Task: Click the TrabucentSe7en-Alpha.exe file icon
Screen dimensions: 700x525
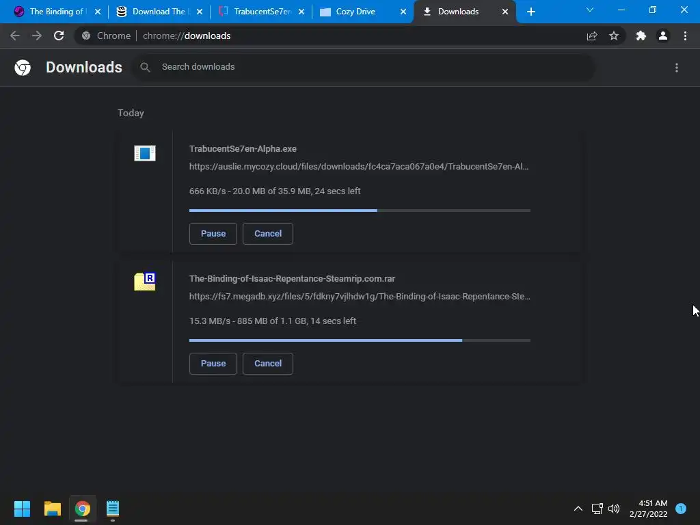Action: pyautogui.click(x=145, y=153)
